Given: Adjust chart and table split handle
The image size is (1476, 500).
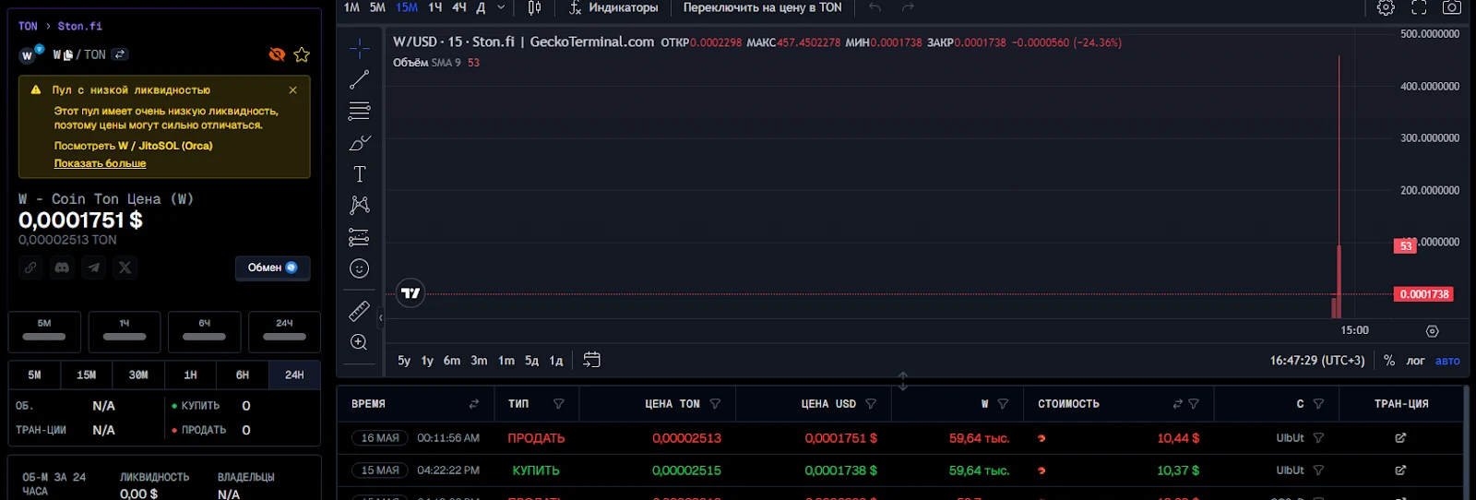Looking at the screenshot, I should click(x=902, y=380).
